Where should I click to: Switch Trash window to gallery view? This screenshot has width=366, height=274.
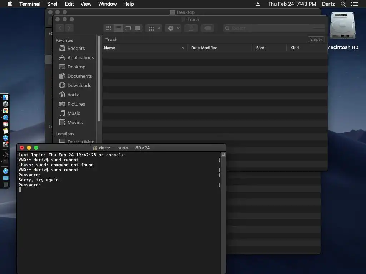coord(138,28)
